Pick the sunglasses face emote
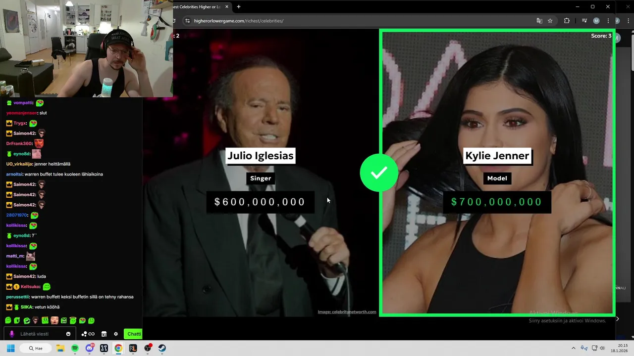Screen dimensions: 634x356 coord(35,320)
